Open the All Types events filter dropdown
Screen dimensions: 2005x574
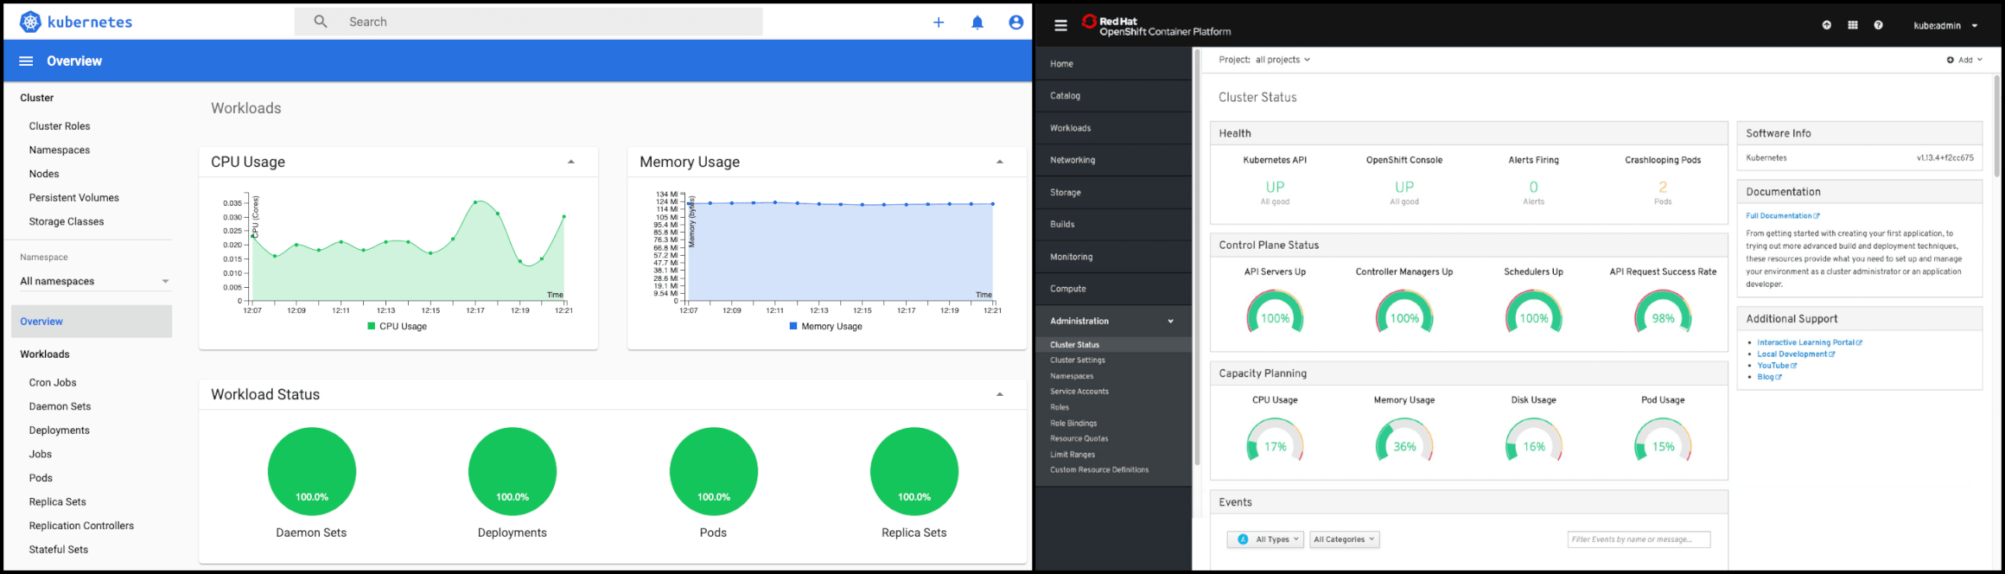coord(1265,539)
